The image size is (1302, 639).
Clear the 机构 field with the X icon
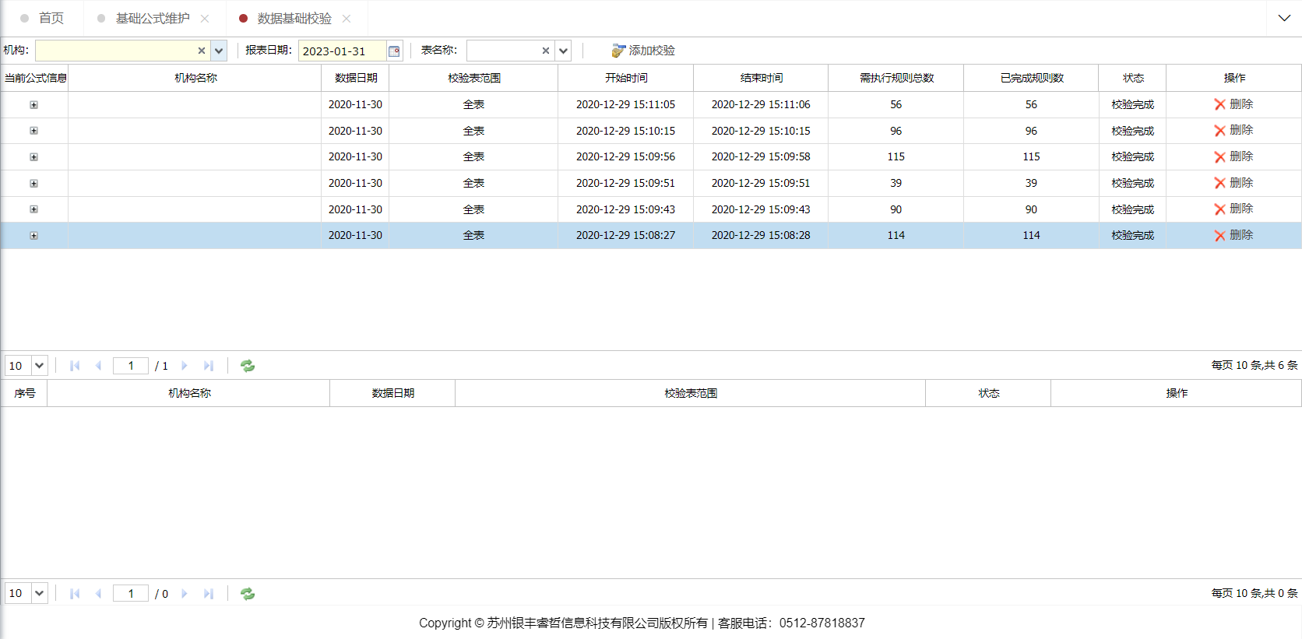click(201, 51)
